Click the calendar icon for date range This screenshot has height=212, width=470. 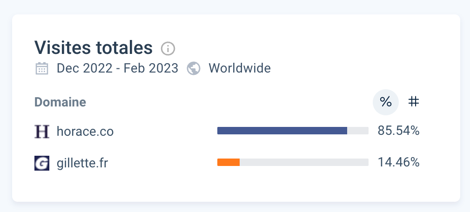click(42, 68)
